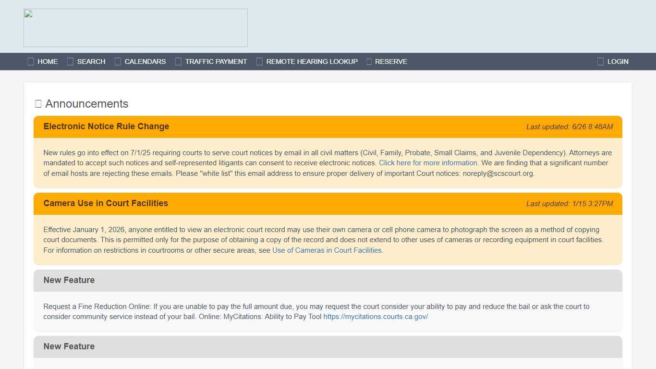The height and width of the screenshot is (369, 656).
Task: Click the 'Last updated: 6/26 8:48AM' timestamp
Action: click(x=569, y=127)
